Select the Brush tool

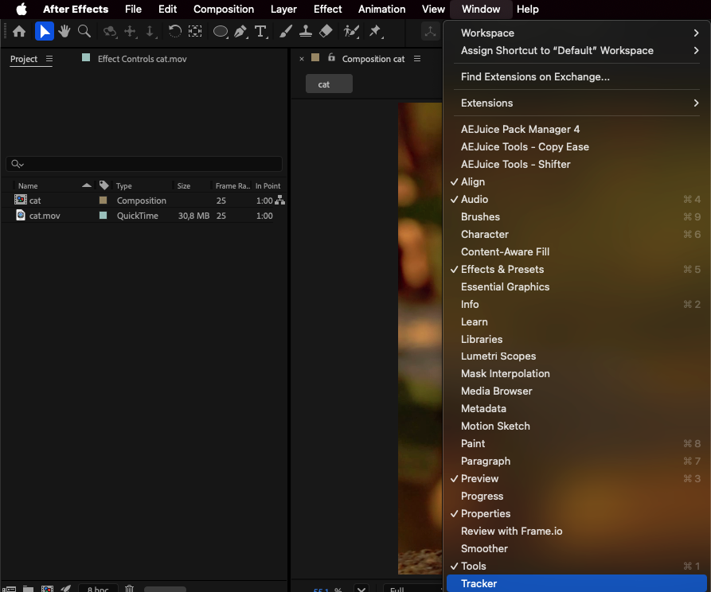pyautogui.click(x=285, y=31)
